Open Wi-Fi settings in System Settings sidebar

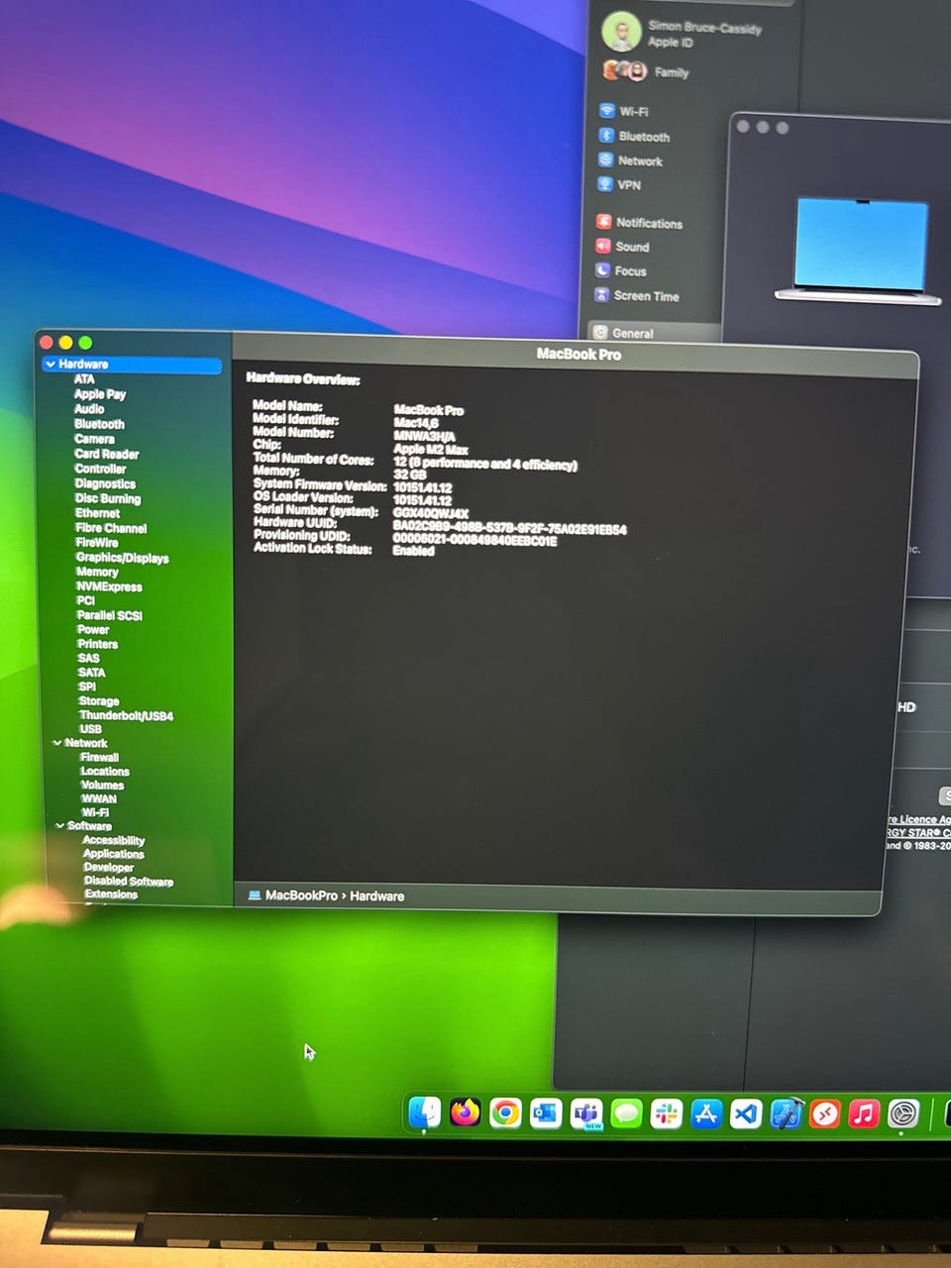point(633,112)
